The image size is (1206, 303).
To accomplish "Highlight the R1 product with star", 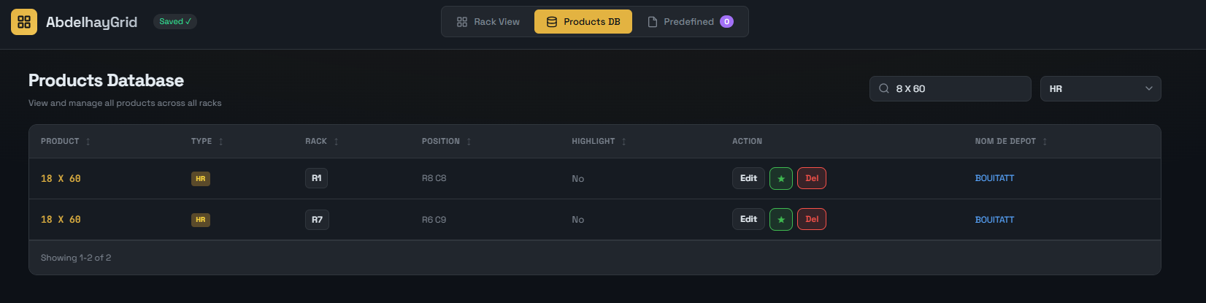I will 781,178.
